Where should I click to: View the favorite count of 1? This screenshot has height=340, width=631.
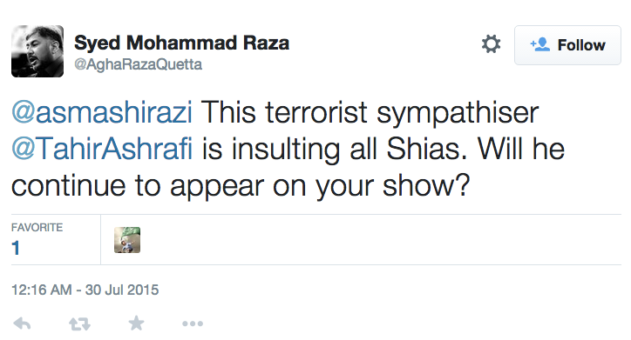pyautogui.click(x=16, y=248)
